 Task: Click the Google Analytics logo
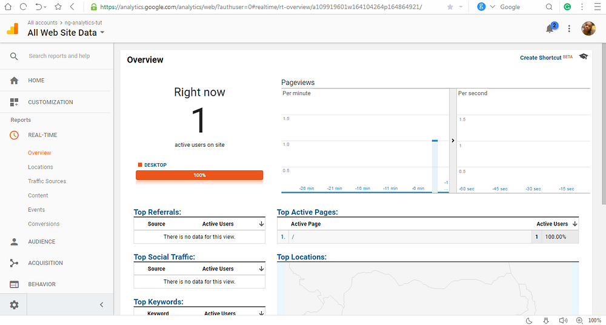coord(12,28)
